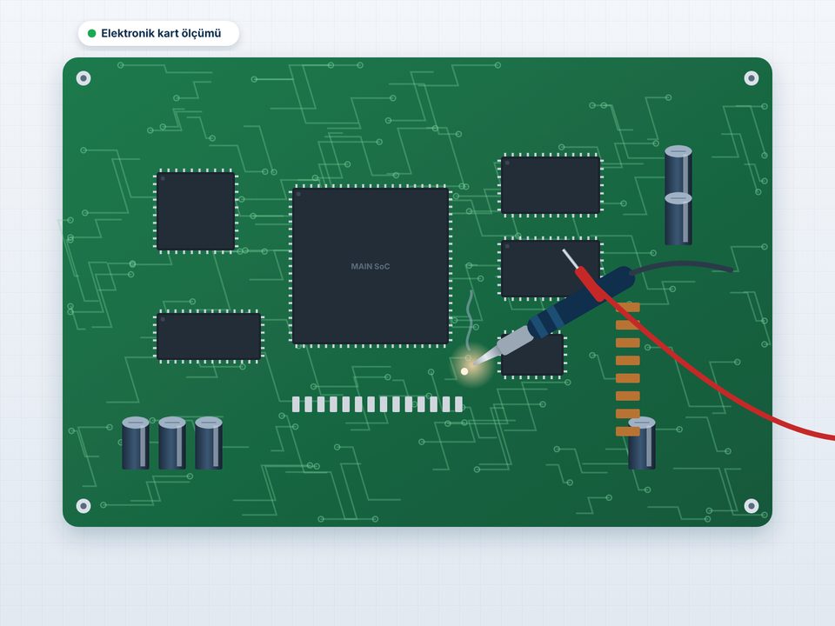835x626 pixels.
Task: Select the blue probe handle
Action: tap(580, 302)
